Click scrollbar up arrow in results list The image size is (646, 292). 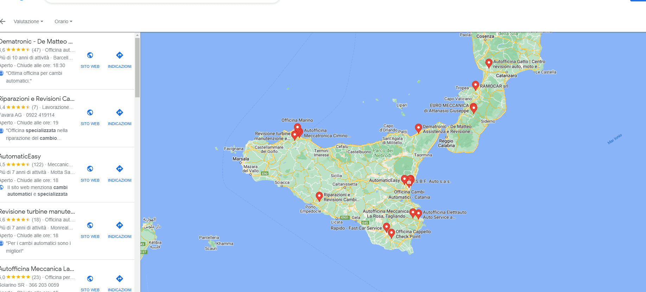click(x=138, y=35)
